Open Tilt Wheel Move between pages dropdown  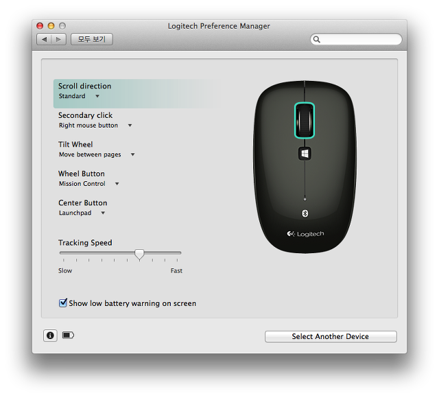97,154
